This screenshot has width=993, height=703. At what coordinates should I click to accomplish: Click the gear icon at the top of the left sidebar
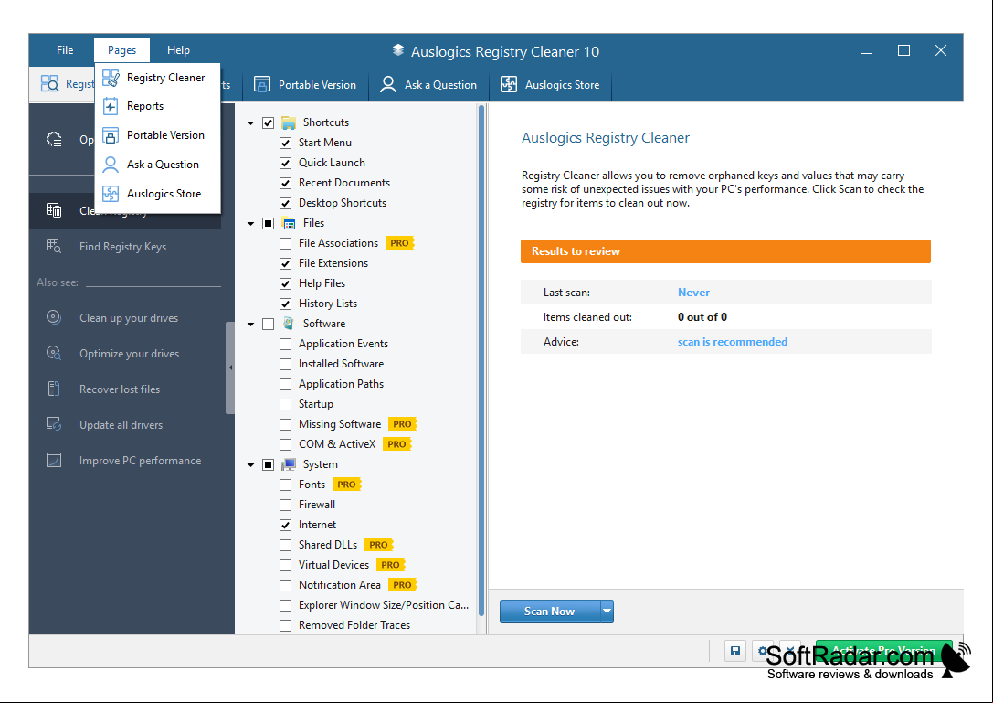click(x=55, y=140)
